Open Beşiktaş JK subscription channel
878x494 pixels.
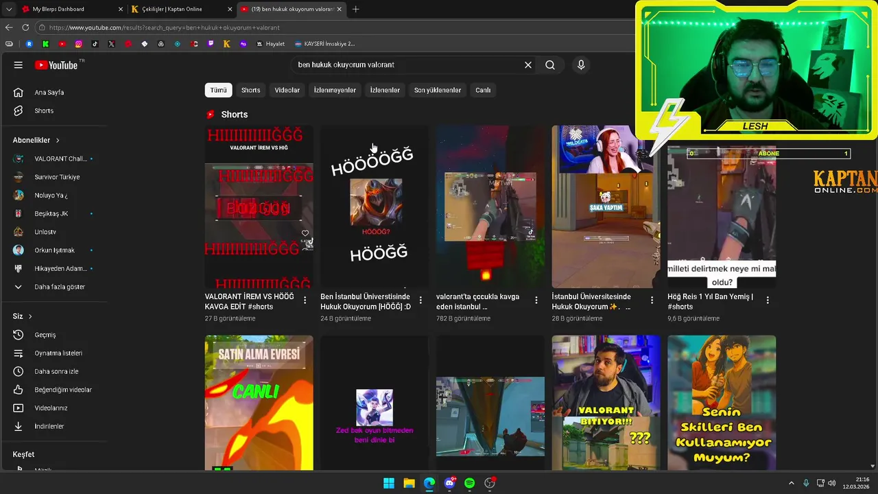tap(54, 213)
